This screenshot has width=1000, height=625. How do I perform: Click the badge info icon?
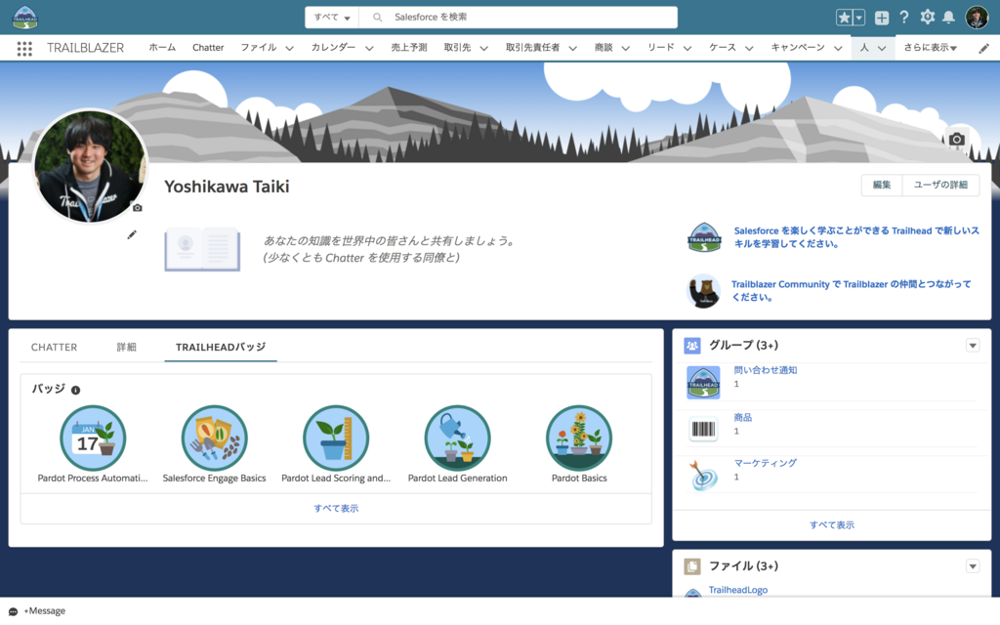pyautogui.click(x=75, y=391)
